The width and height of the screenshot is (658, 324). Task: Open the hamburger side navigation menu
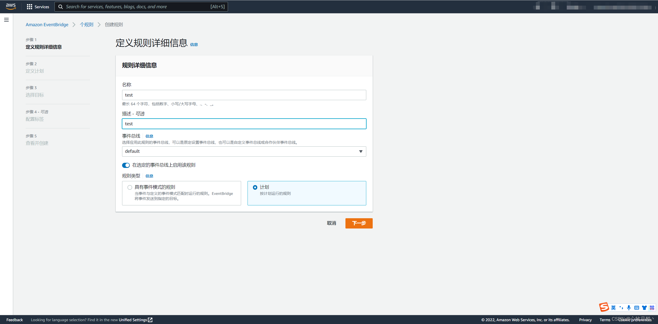coord(6,20)
